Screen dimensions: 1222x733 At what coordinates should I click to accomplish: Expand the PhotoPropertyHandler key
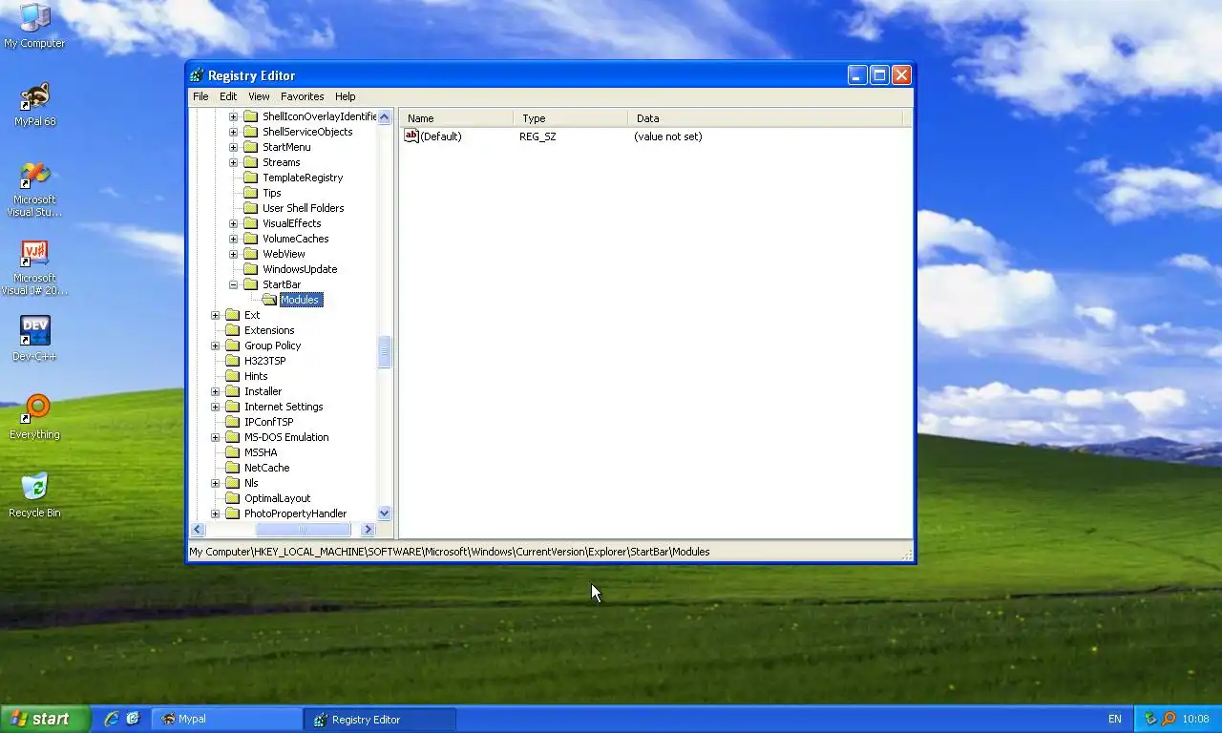[215, 513]
